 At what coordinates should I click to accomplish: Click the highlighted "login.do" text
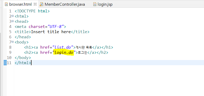pos(63,52)
